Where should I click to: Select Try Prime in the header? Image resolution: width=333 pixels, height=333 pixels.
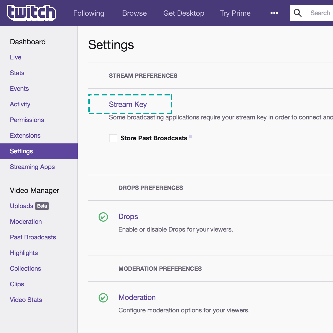[235, 13]
